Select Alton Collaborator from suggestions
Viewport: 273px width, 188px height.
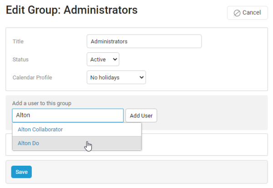coord(40,129)
